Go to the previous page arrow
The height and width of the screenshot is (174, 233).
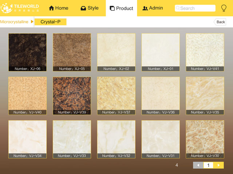click(198, 165)
